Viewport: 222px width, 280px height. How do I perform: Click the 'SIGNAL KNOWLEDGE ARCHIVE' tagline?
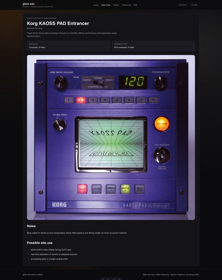pyautogui.click(x=38, y=7)
